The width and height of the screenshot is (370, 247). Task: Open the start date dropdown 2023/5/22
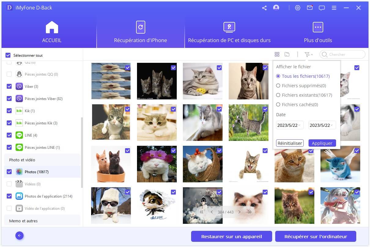pos(289,125)
